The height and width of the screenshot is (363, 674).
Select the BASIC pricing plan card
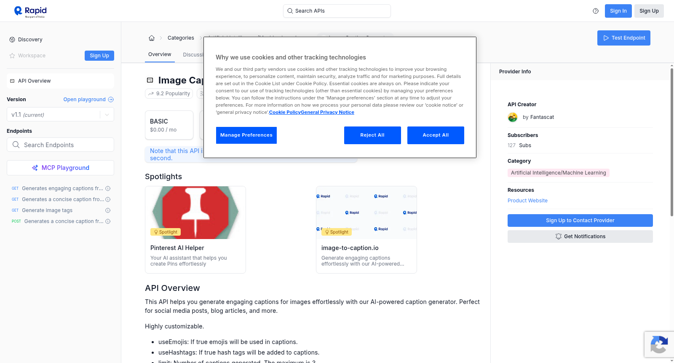click(x=169, y=125)
